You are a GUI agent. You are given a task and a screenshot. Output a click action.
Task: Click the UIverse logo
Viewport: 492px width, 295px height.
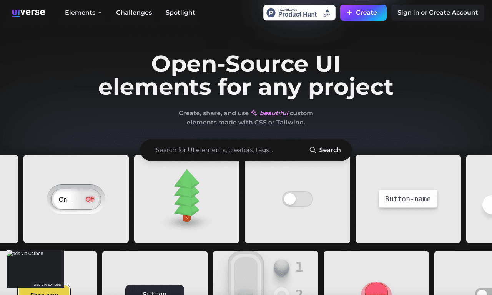(28, 13)
